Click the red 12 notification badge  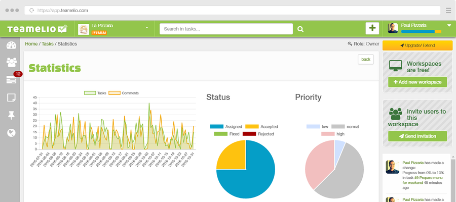[x=18, y=74]
